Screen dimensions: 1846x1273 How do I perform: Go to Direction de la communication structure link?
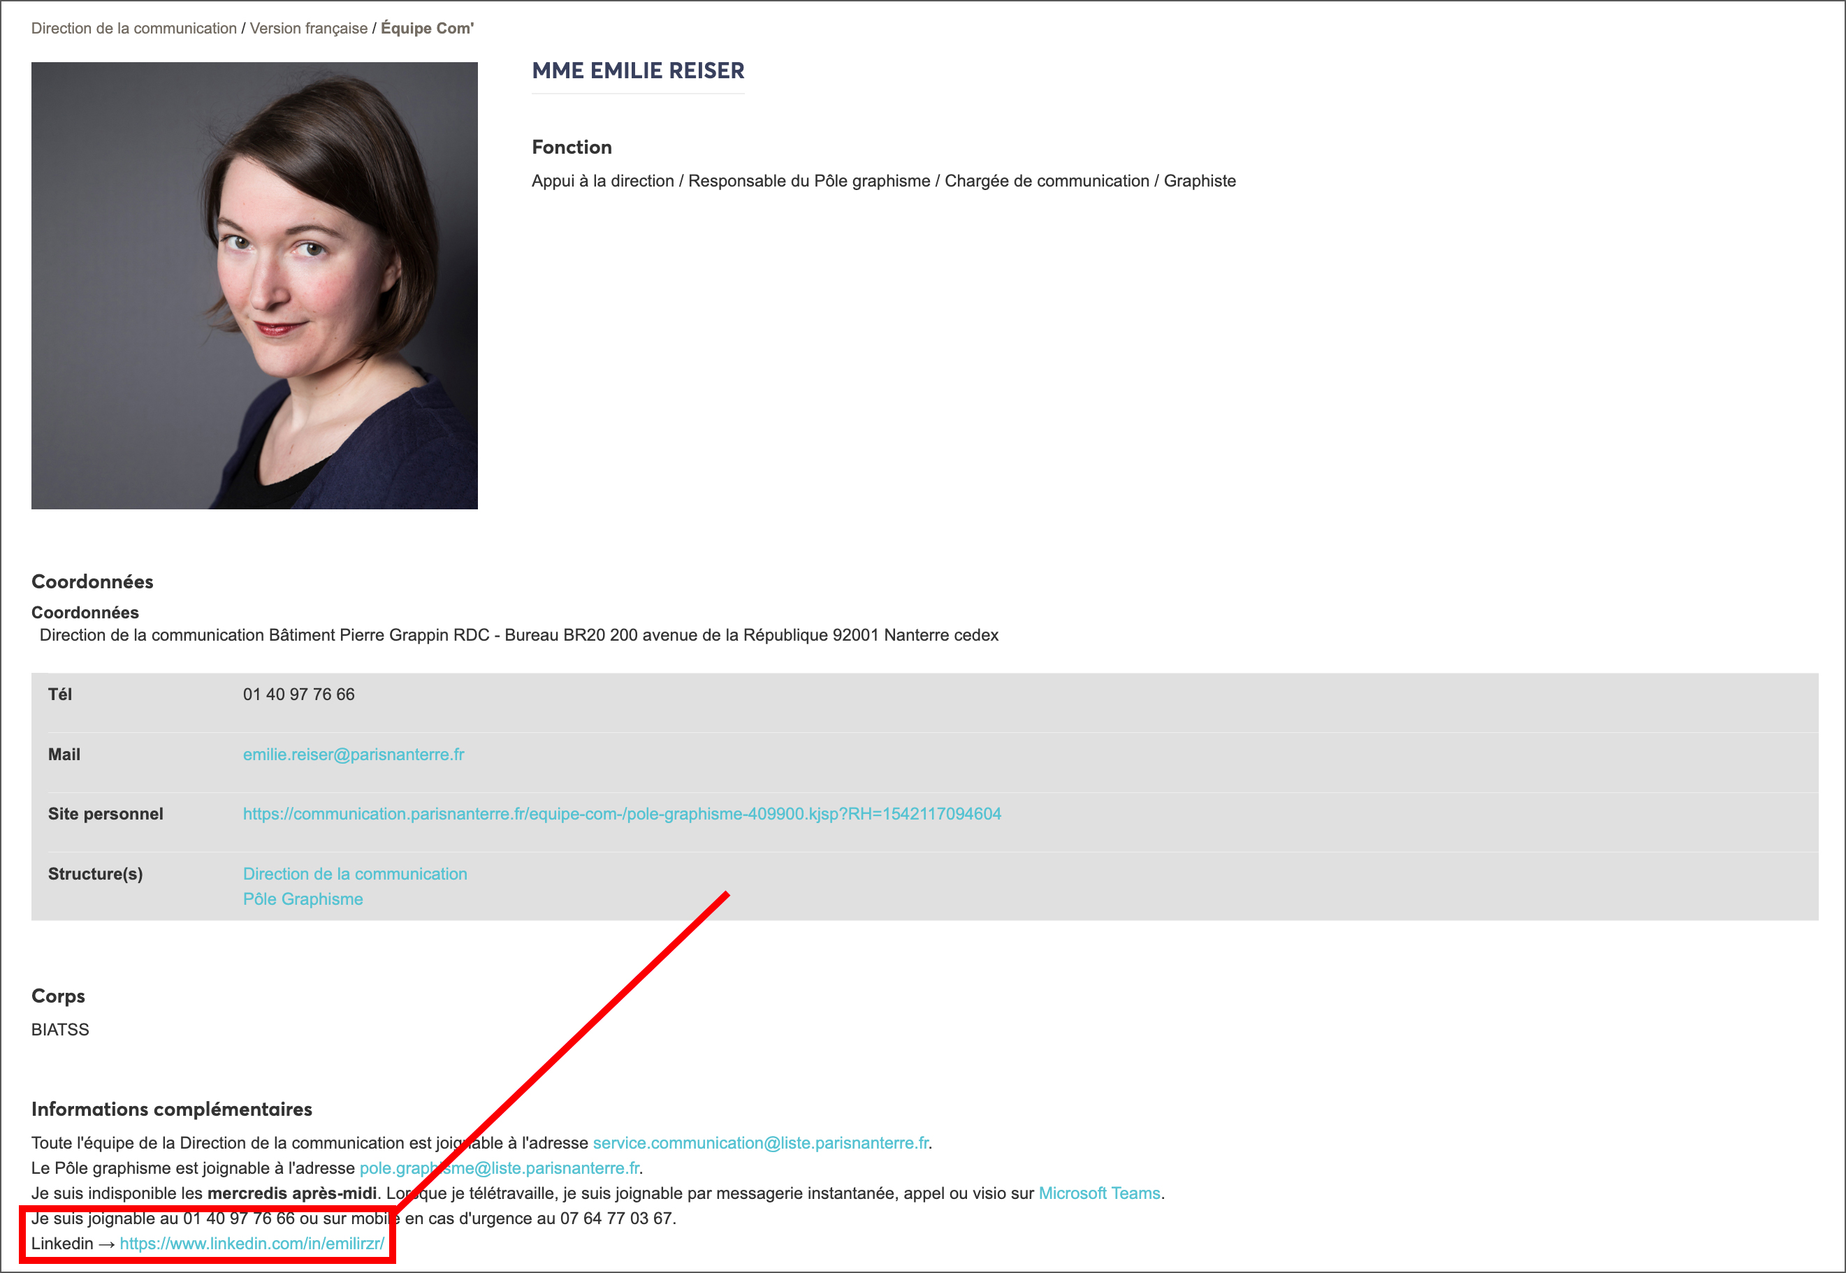point(355,873)
